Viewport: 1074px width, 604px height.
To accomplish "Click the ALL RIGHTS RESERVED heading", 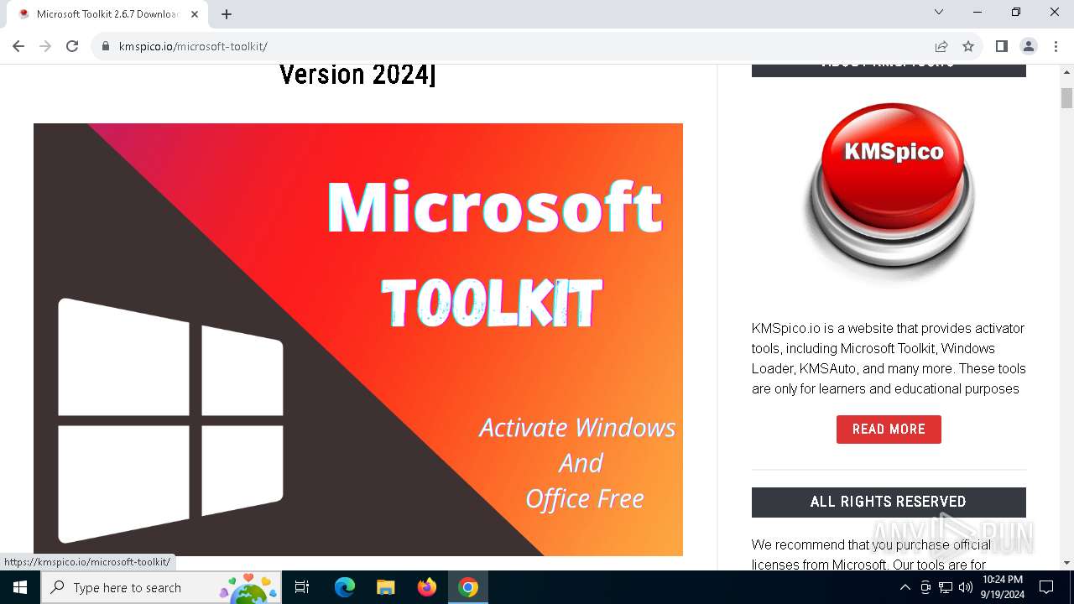I will (889, 502).
